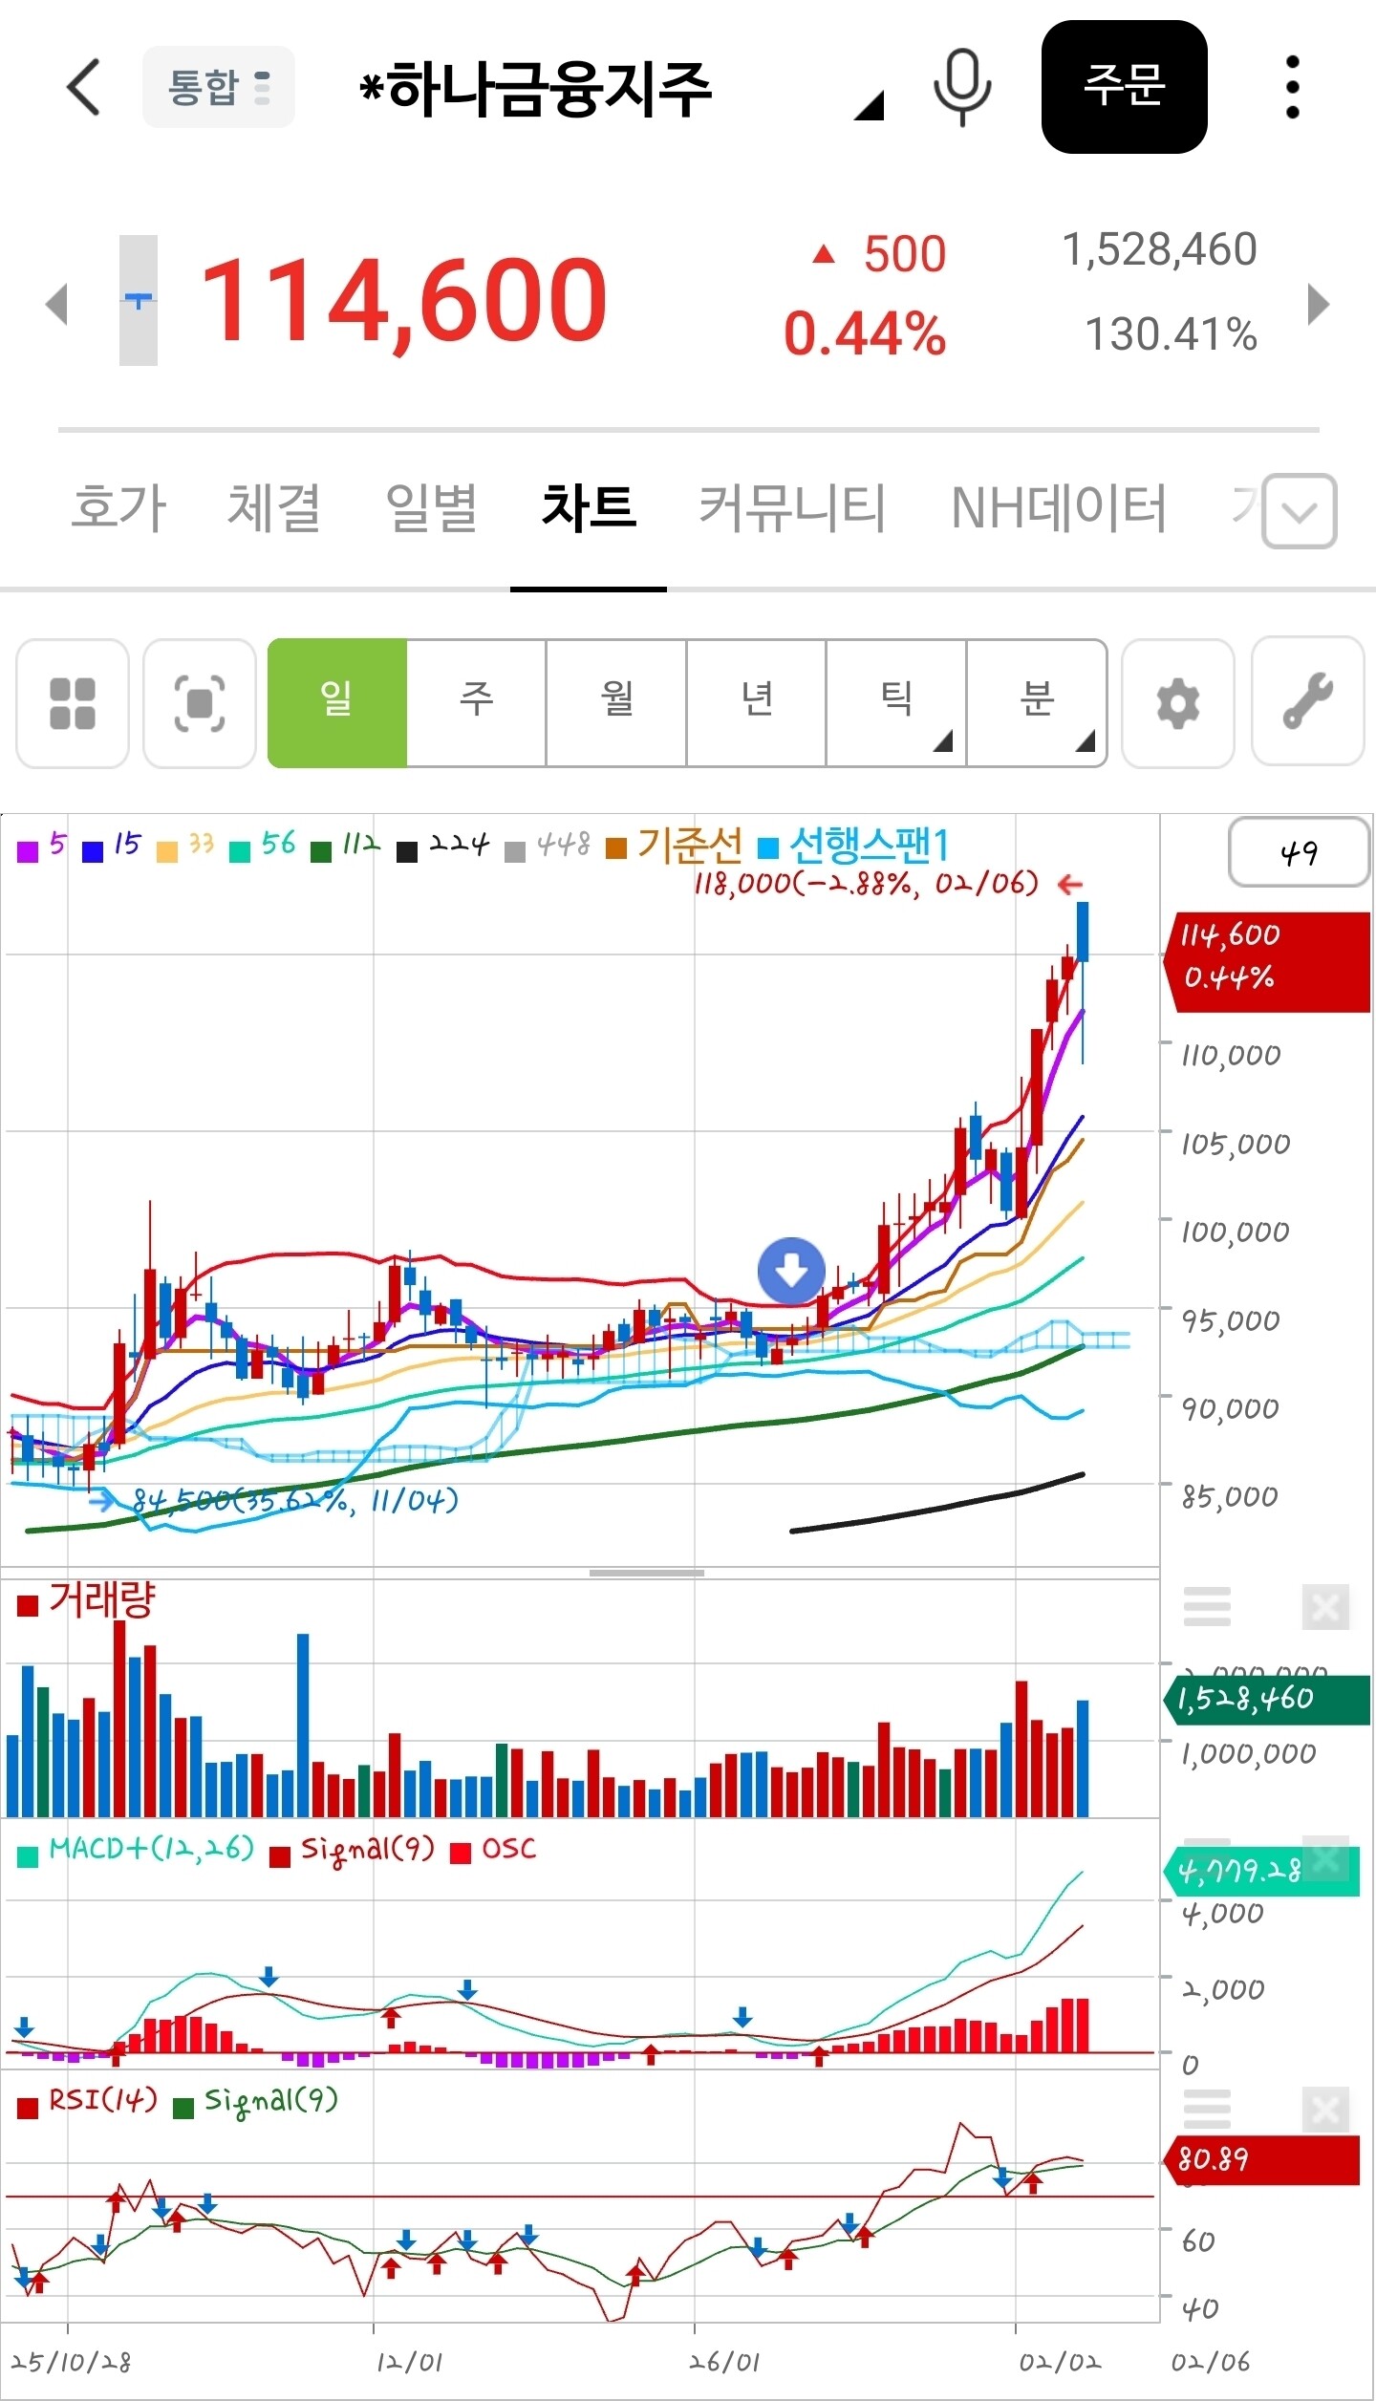
Task: Open the chart grid layout icon
Action: [x=73, y=703]
